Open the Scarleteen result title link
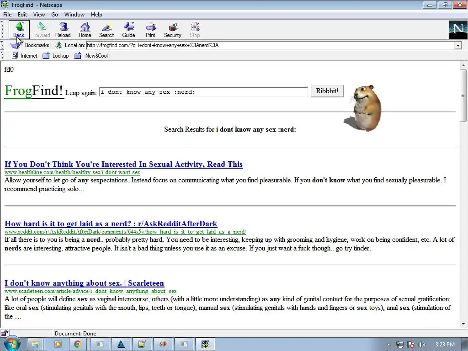Image resolution: width=468 pixels, height=351 pixels. 84,283
